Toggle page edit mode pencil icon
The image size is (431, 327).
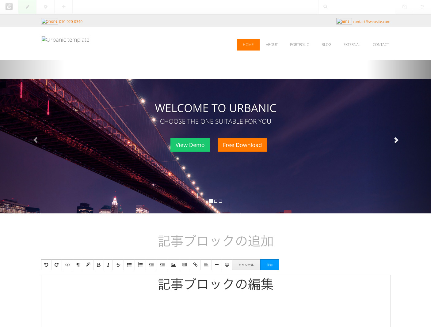click(x=27, y=7)
